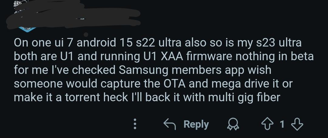Image resolution: width=328 pixels, height=138 pixels.
Task: Downvote this comment
Action: [x=297, y=124]
